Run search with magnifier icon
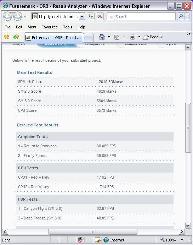The image size is (193, 245). coord(181,16)
